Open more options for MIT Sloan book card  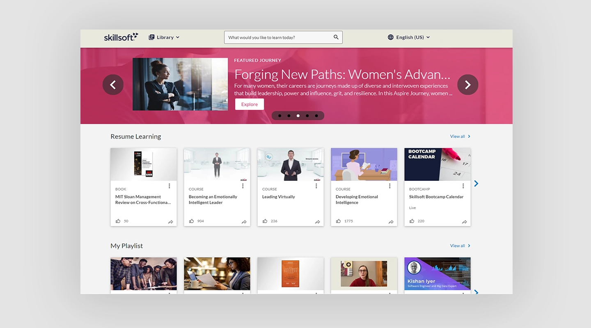(169, 186)
